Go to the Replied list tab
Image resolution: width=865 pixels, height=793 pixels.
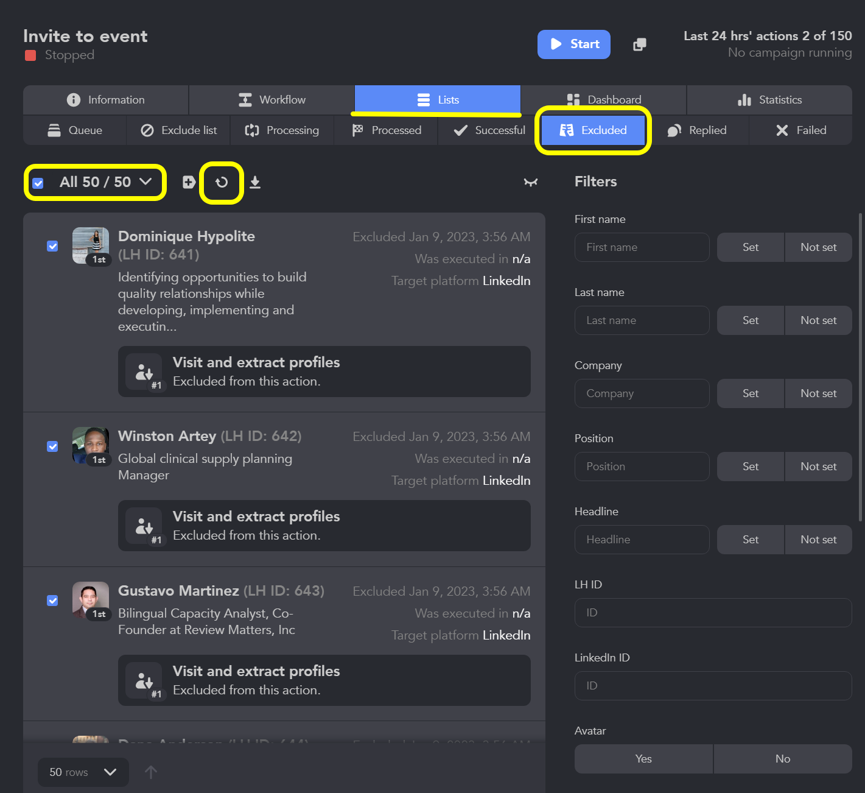[x=698, y=130]
